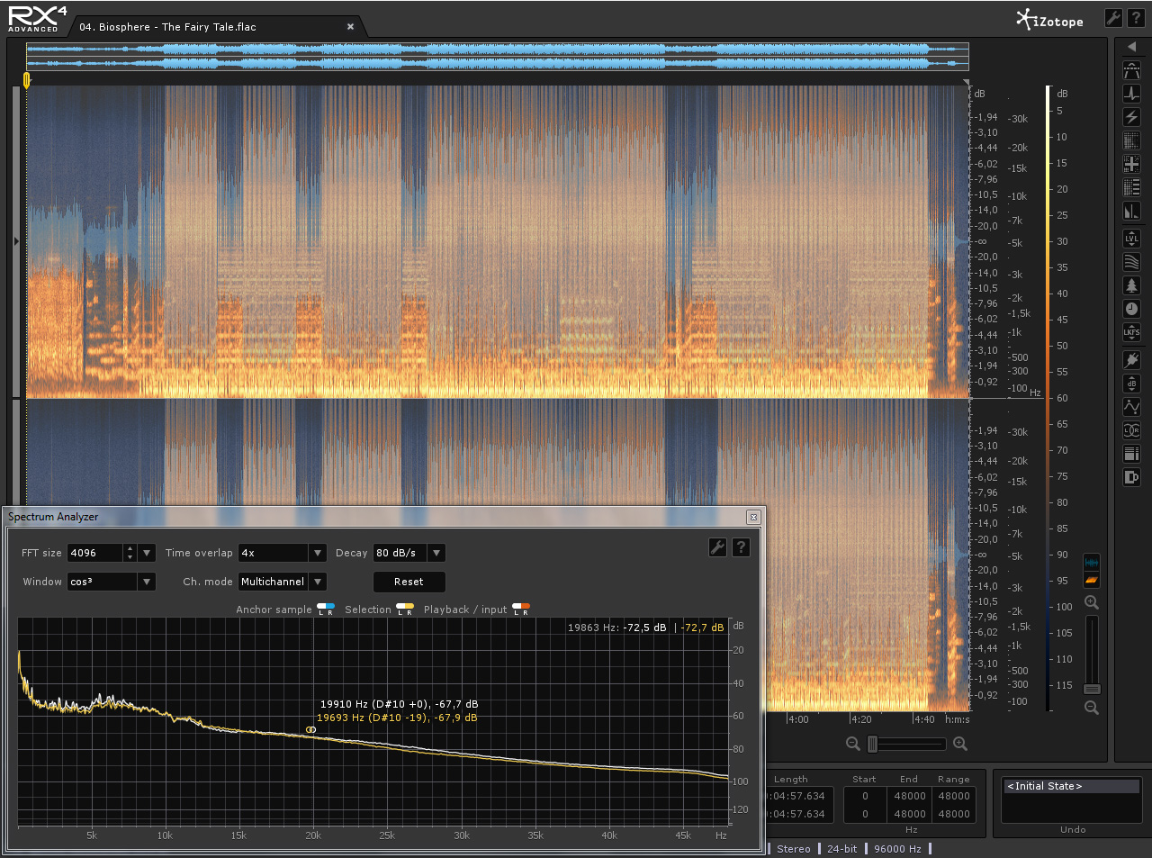Close the Fairy Tale.flac tab
This screenshot has height=858, width=1152.
[x=351, y=27]
